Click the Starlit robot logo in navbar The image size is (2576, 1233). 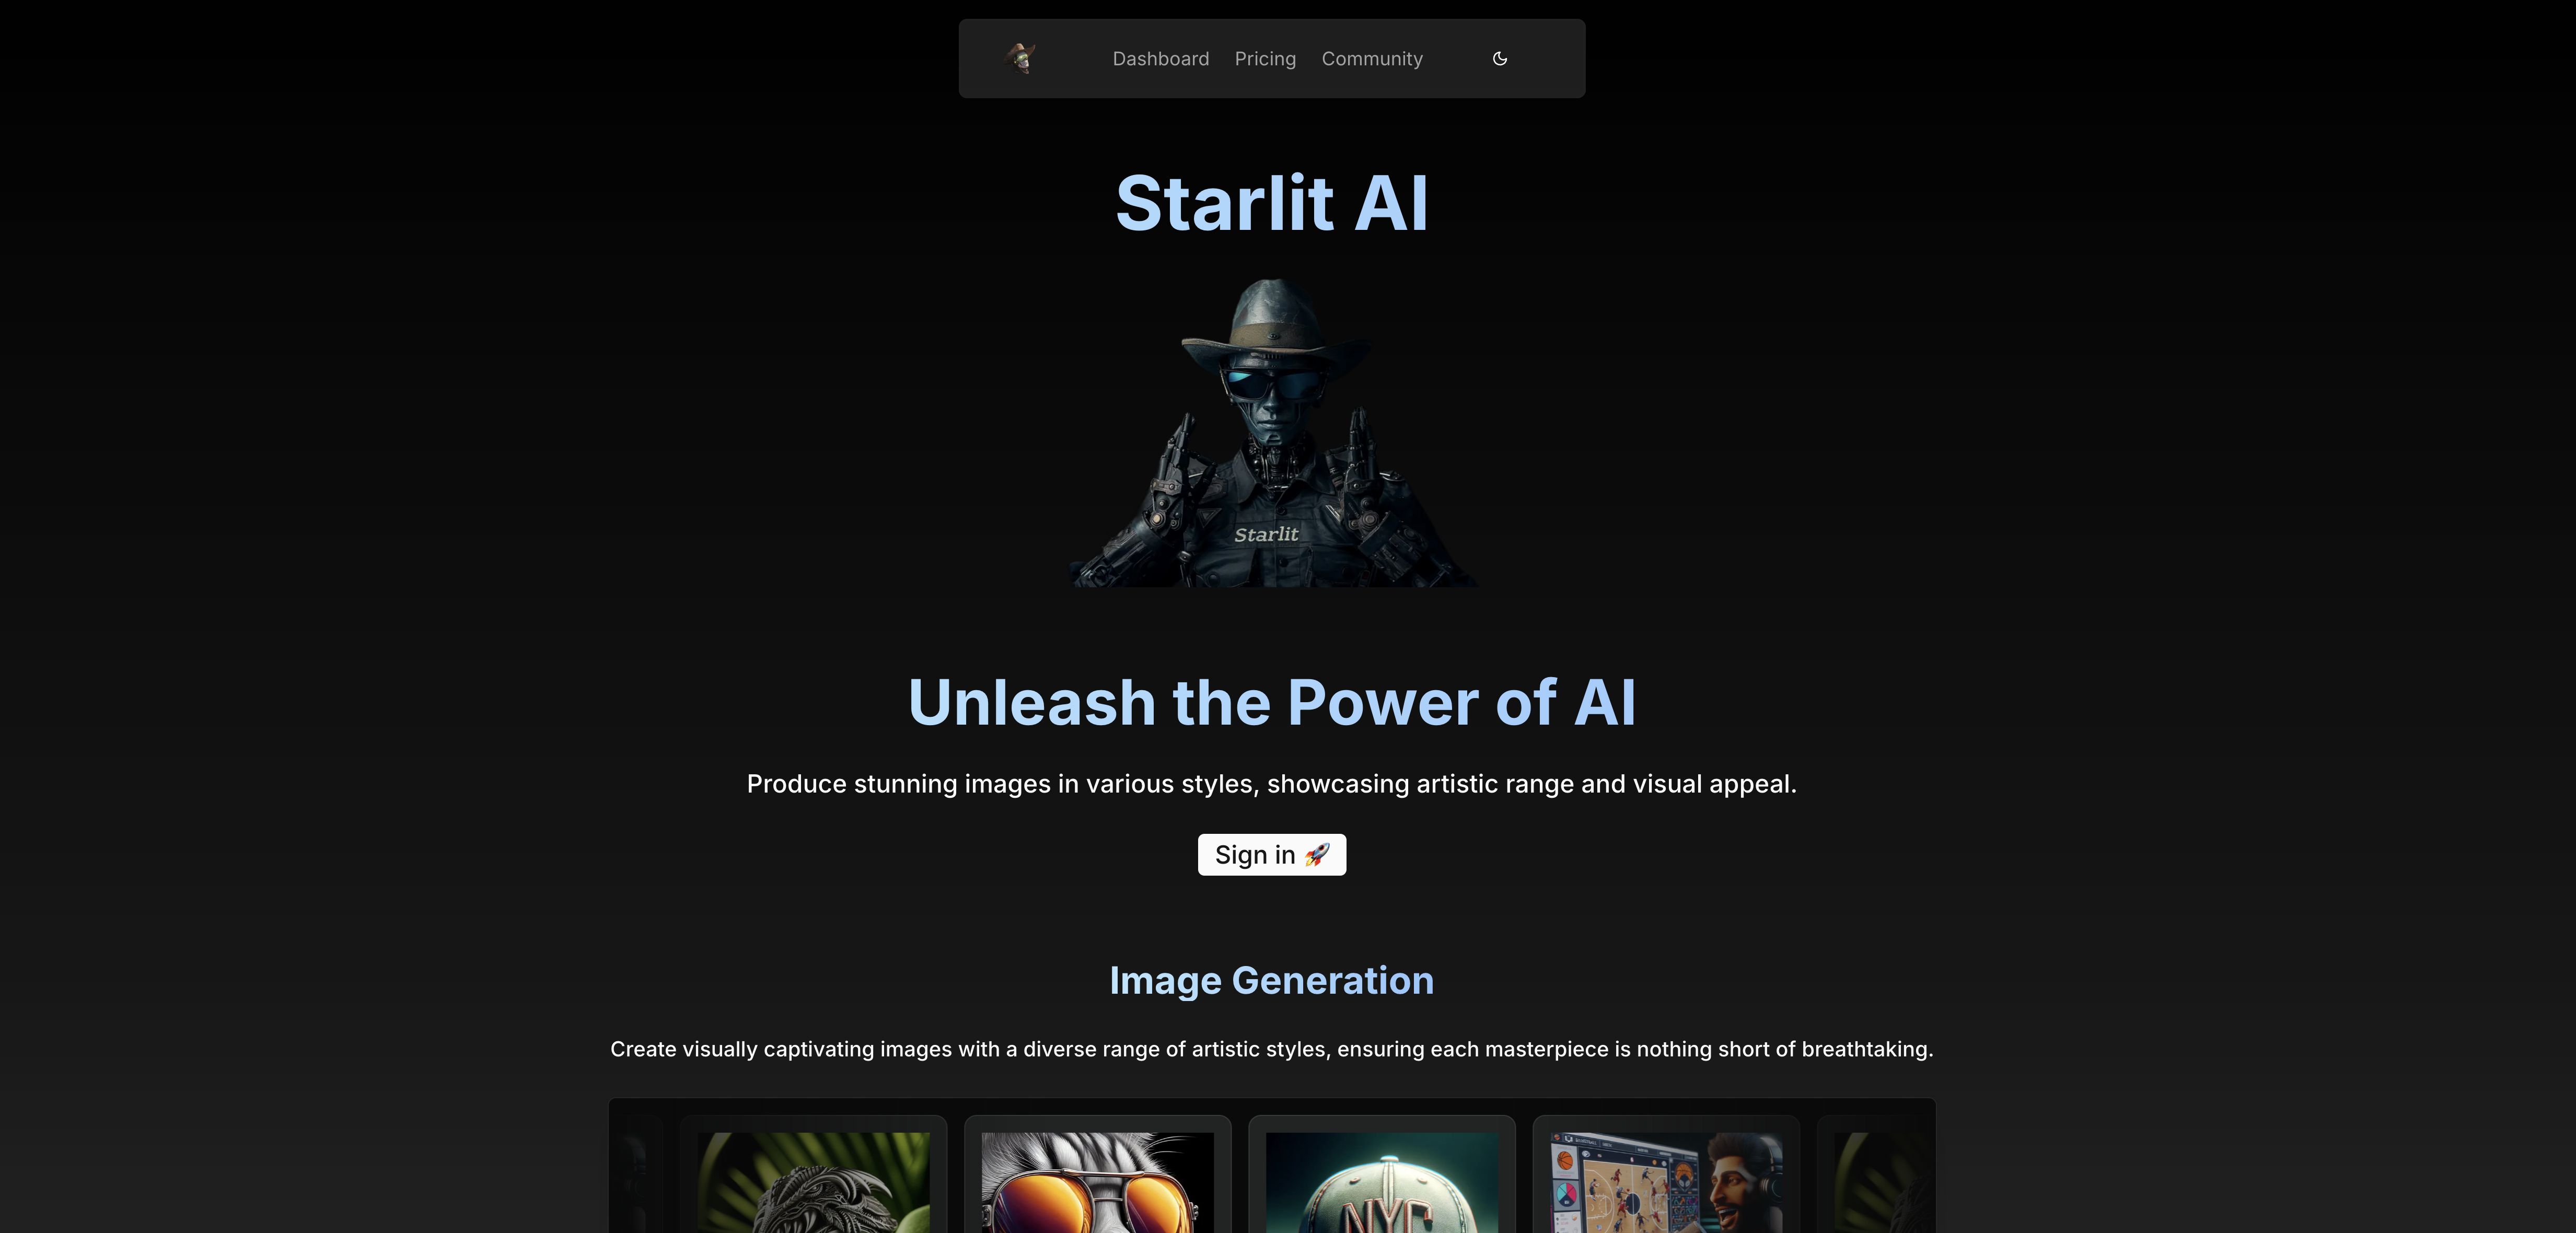click(x=1020, y=58)
